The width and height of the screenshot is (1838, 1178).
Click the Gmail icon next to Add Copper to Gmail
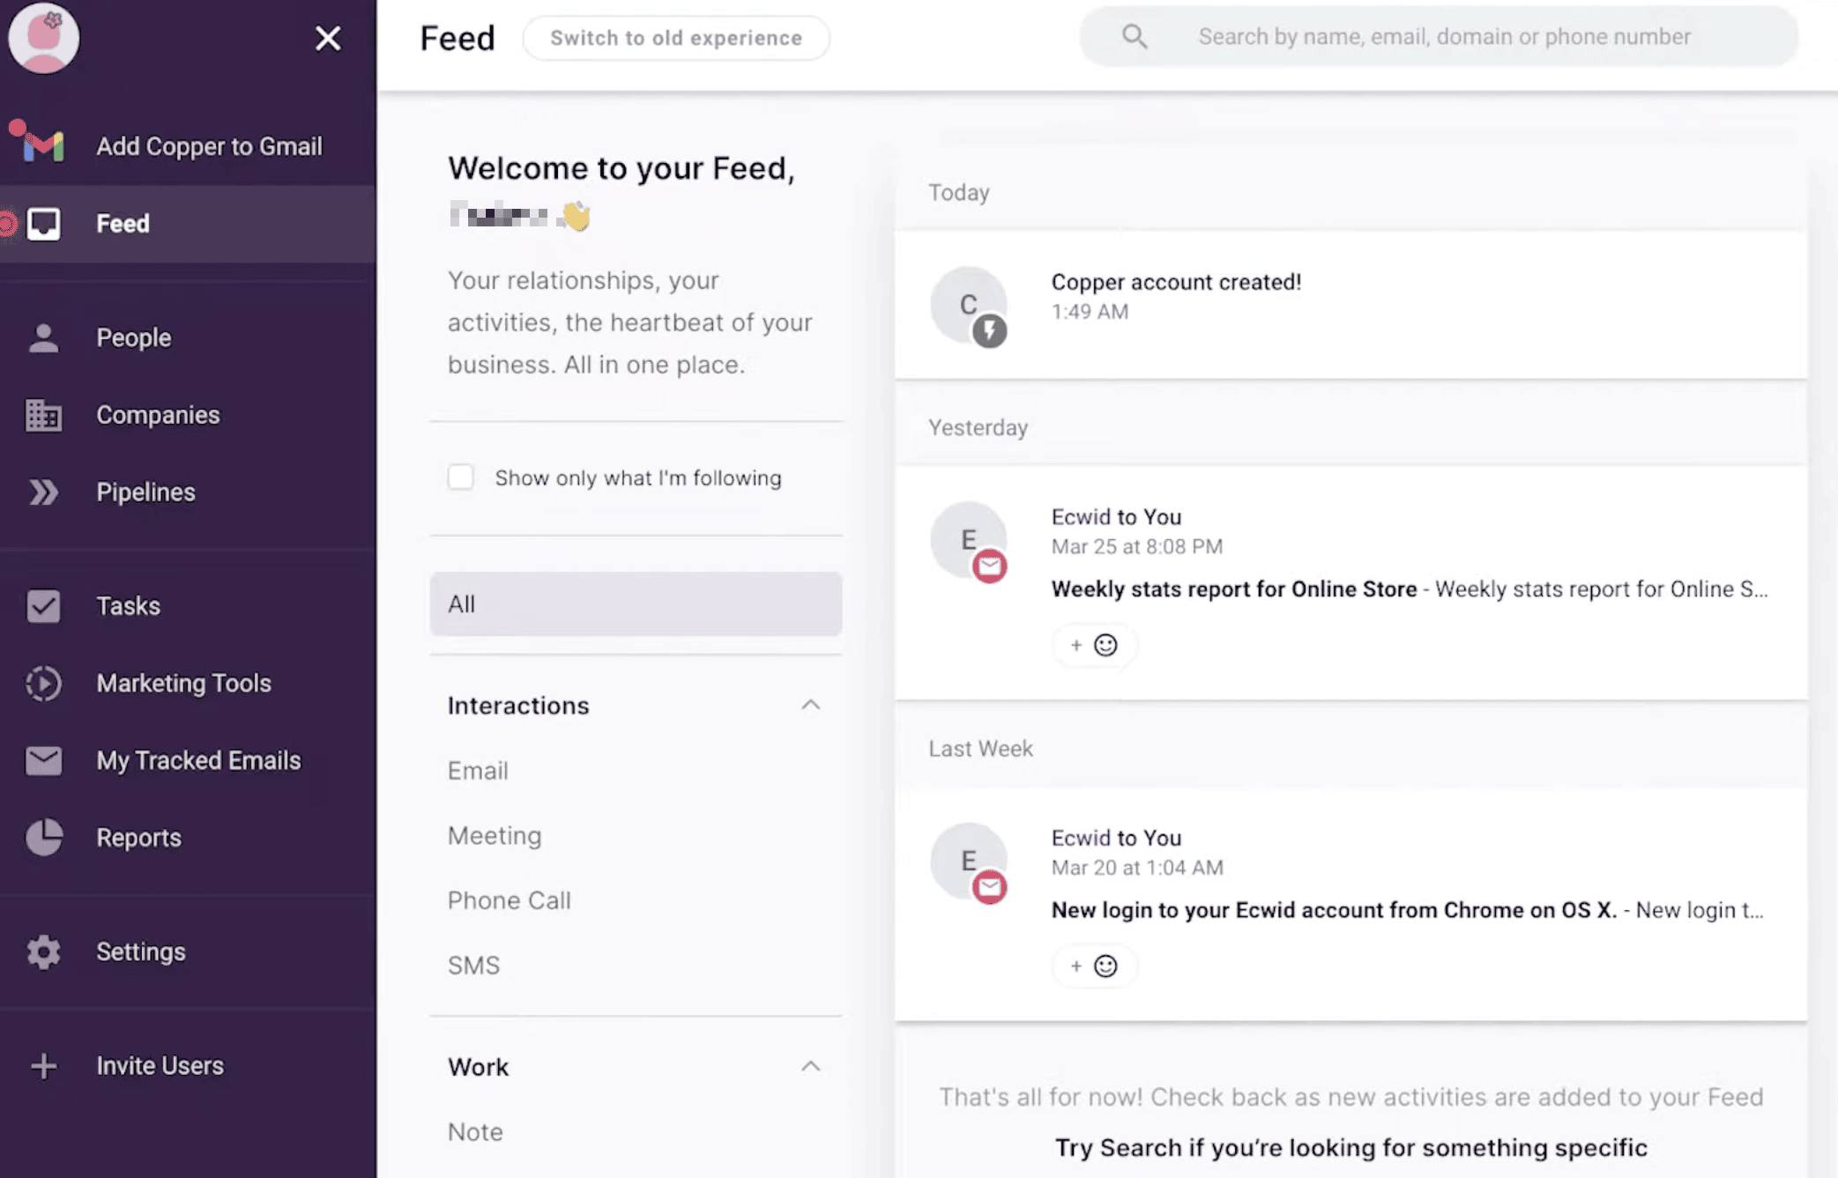point(41,145)
